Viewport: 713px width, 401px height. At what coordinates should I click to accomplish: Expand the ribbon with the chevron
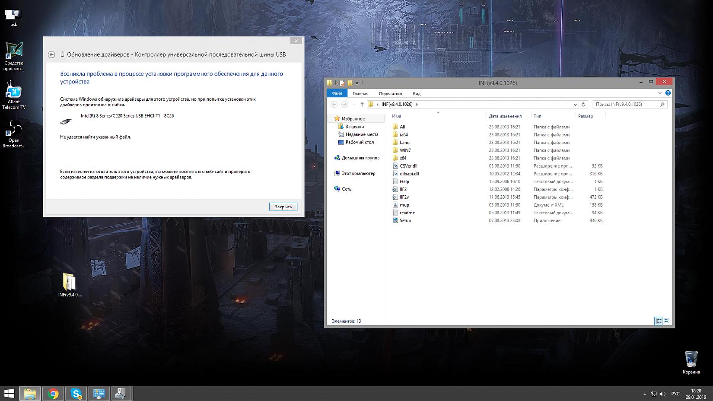[x=659, y=93]
